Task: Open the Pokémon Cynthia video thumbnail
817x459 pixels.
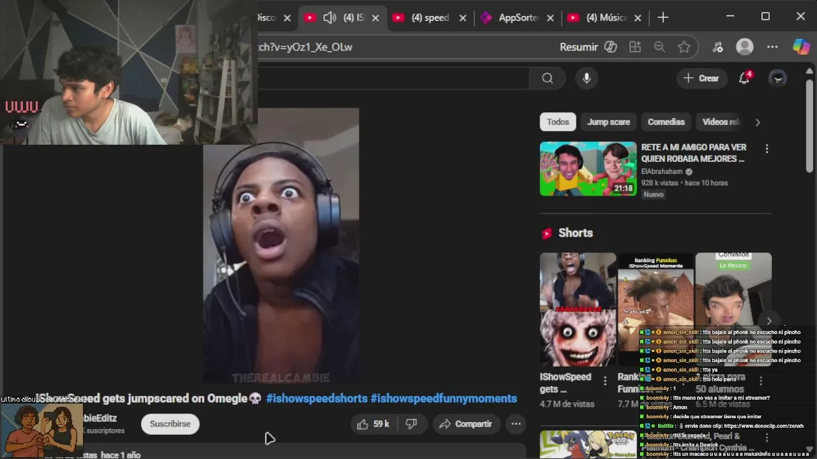Action: point(588,444)
